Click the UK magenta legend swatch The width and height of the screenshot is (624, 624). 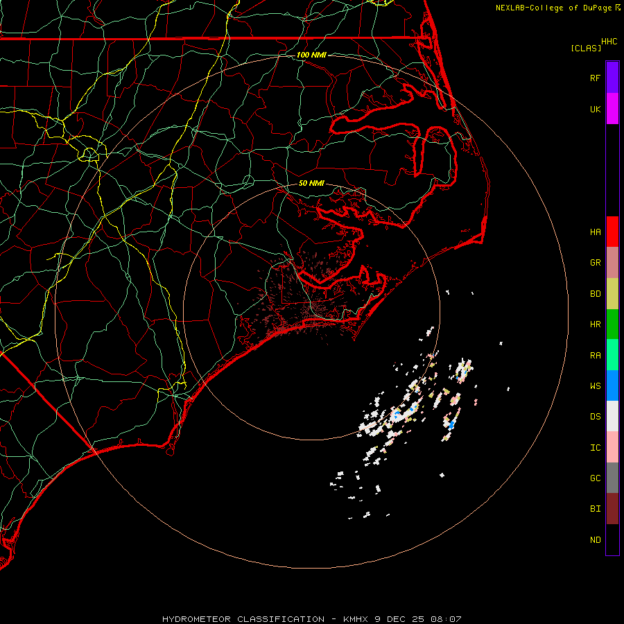[612, 109]
